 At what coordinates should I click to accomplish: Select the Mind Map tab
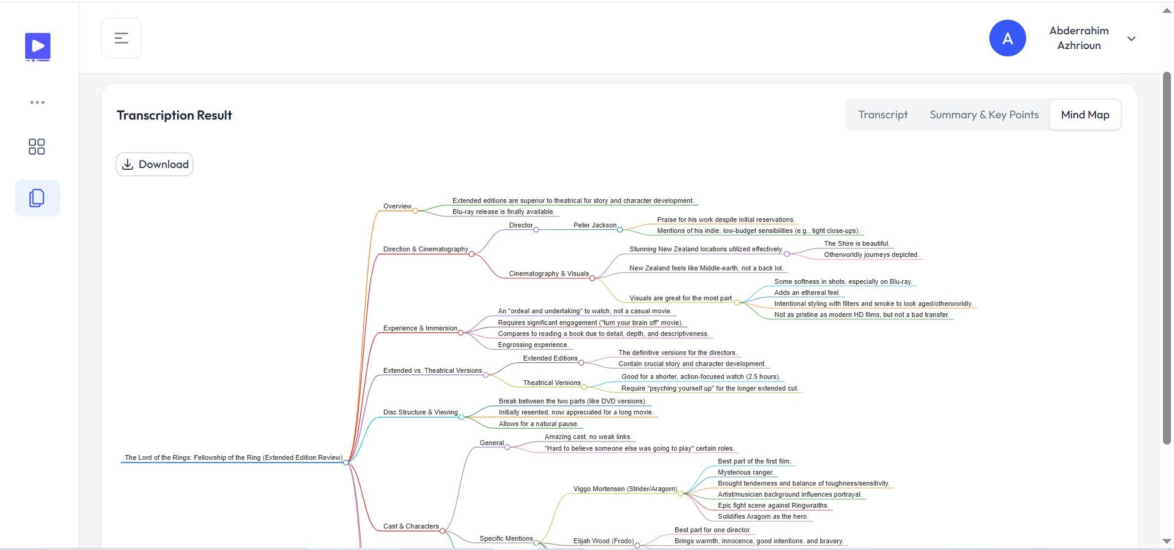pyautogui.click(x=1085, y=115)
